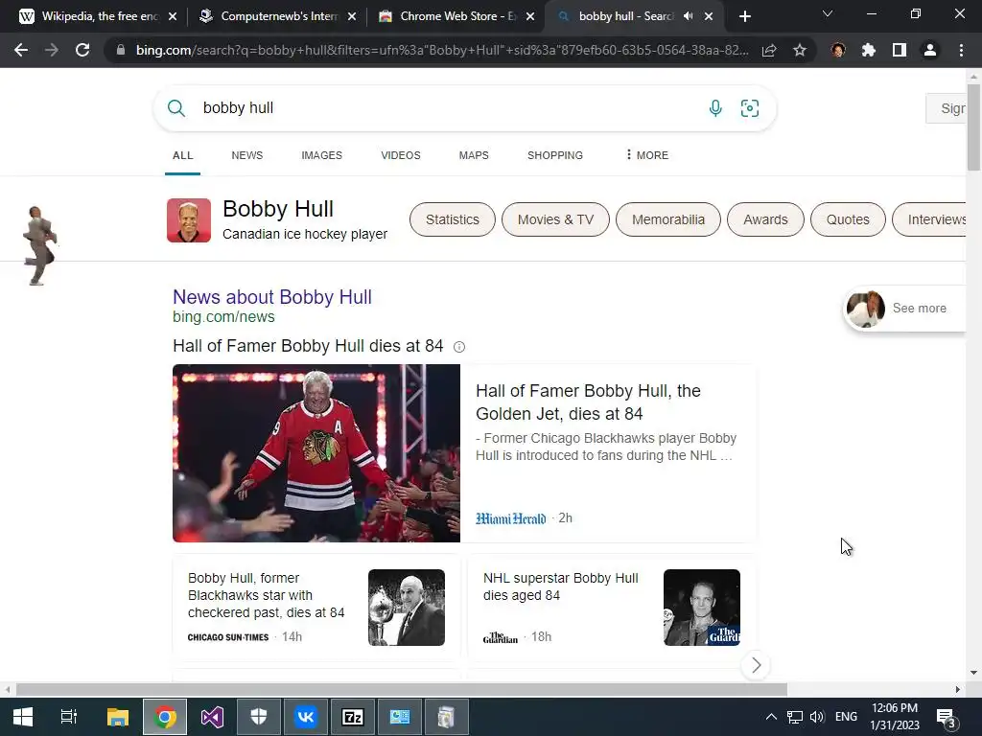Viewport: 982px width, 736px height.
Task: Share this page via the share icon
Action: [769, 50]
